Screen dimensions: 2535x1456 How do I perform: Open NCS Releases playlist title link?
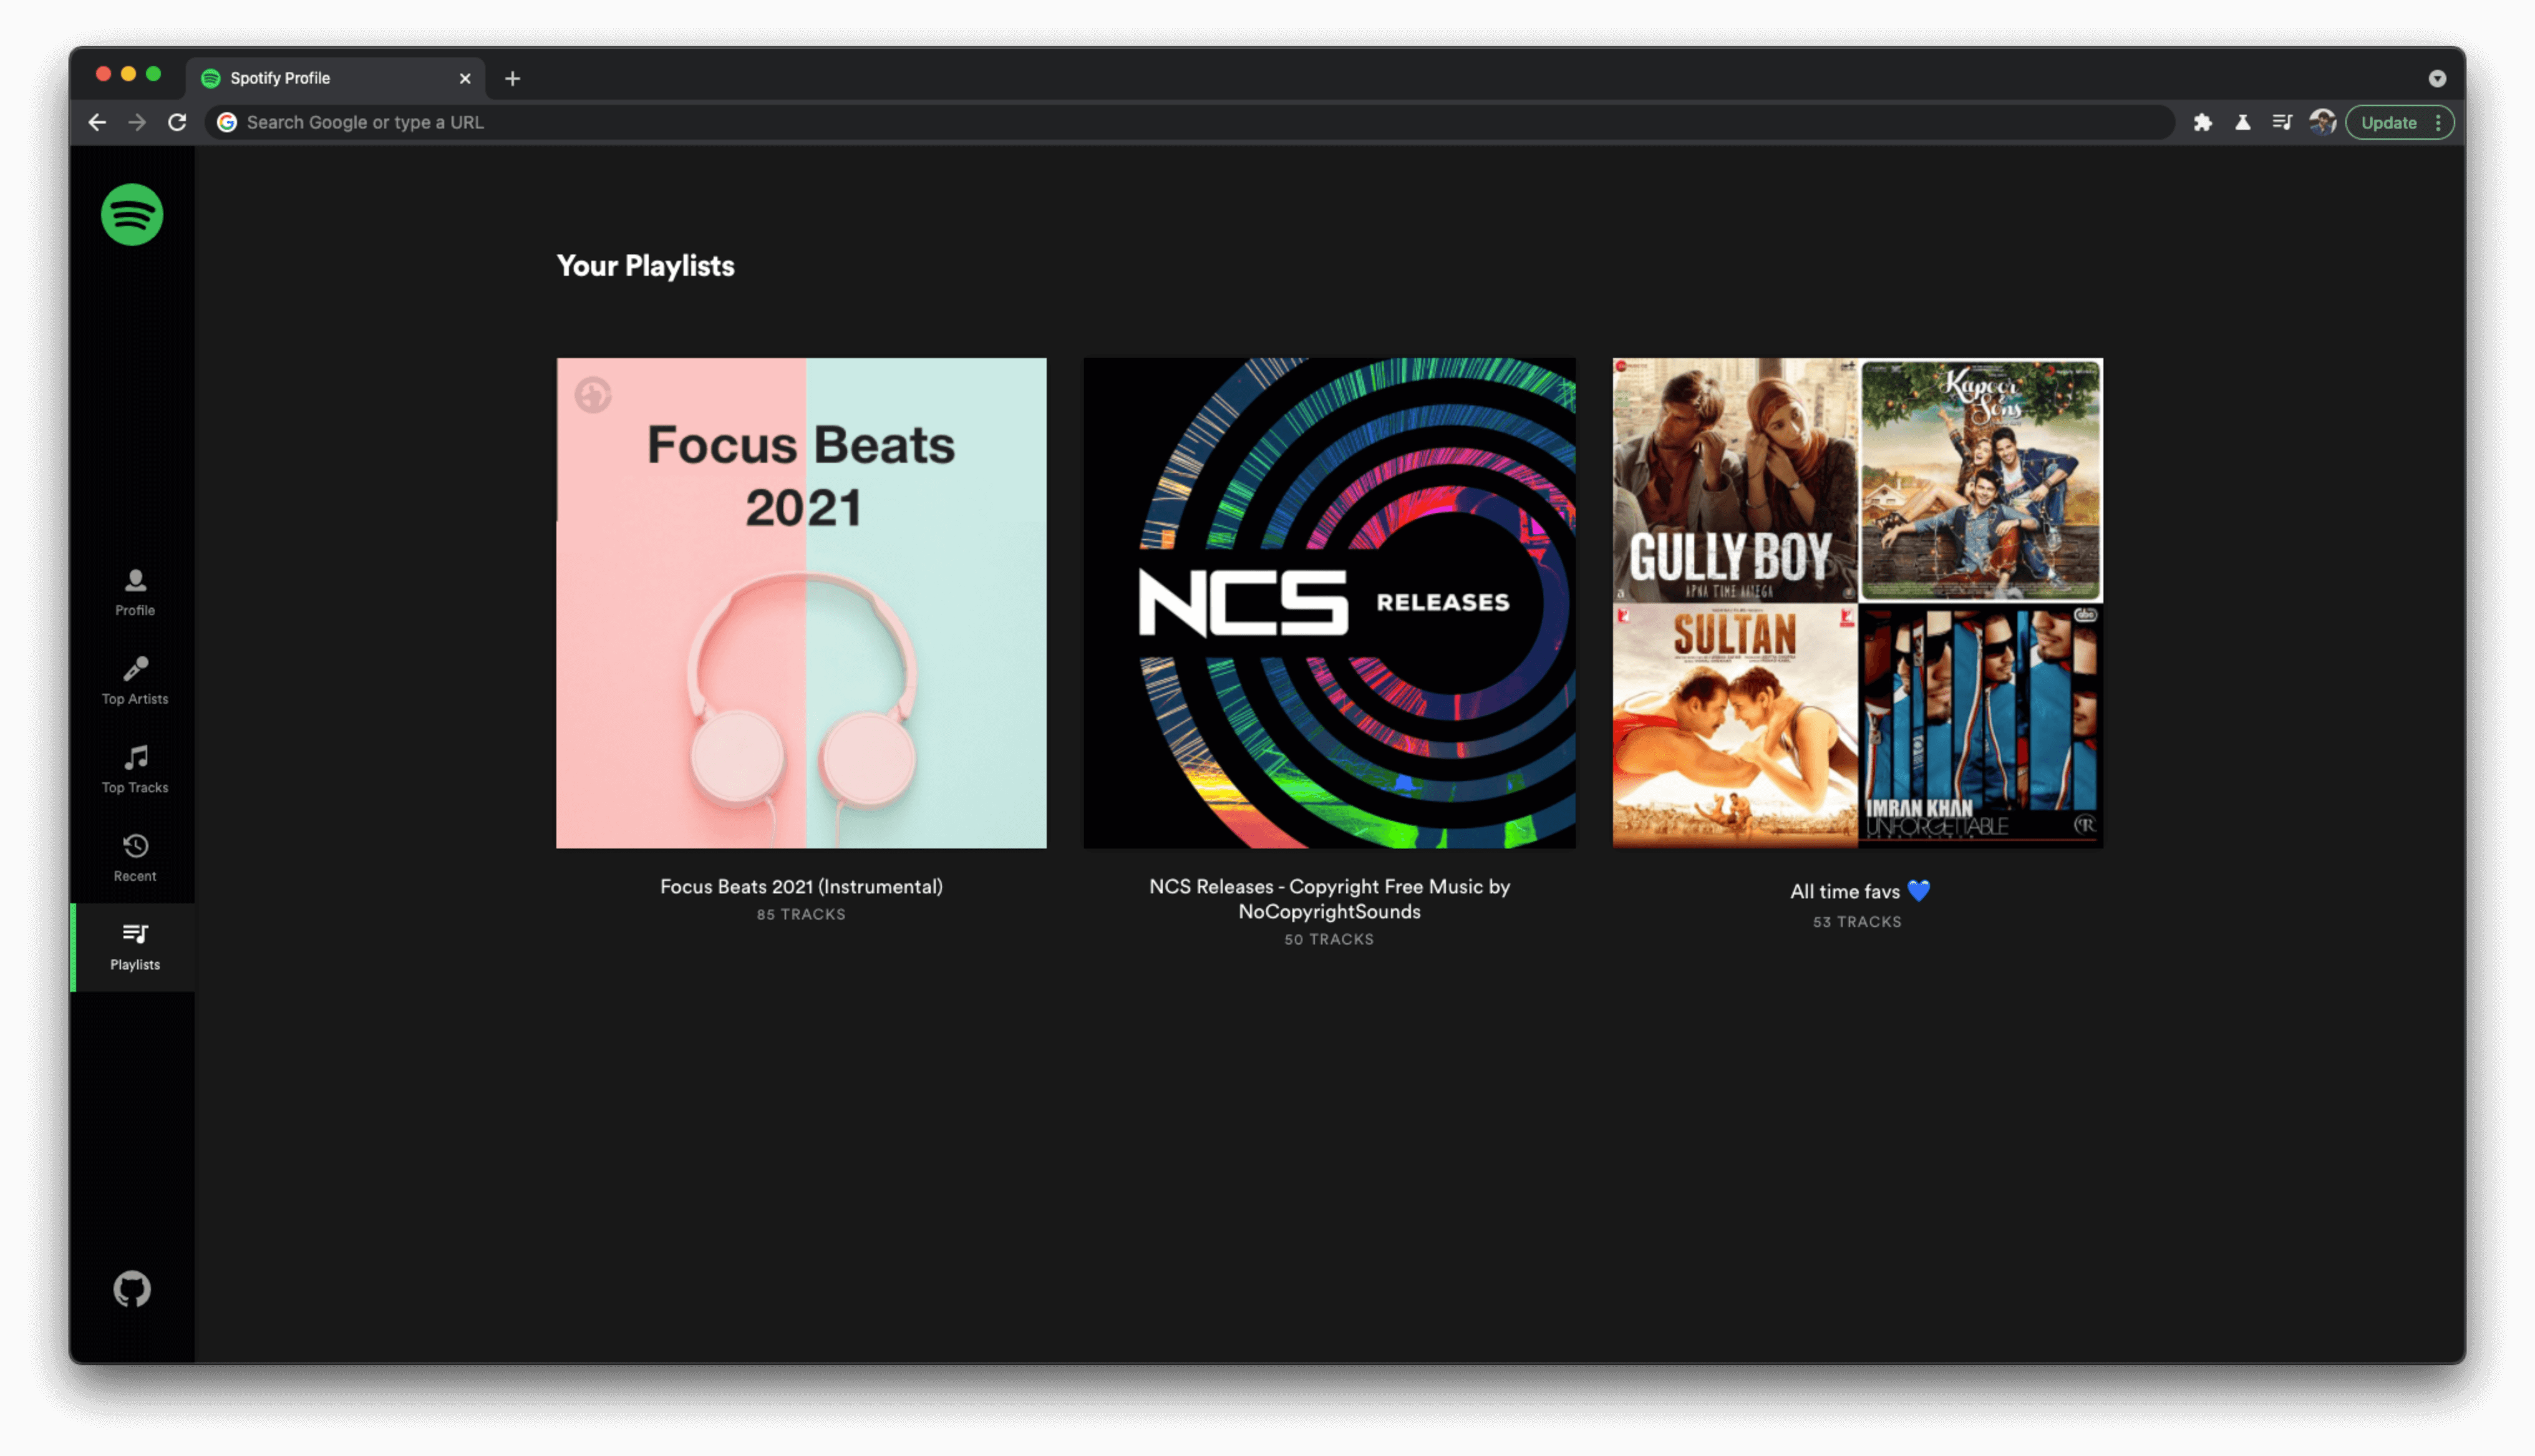click(x=1329, y=898)
